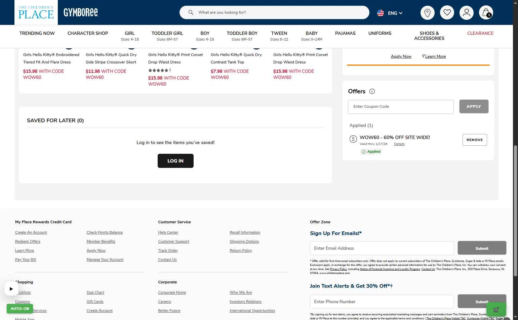Open Member Benefits link

101,241
